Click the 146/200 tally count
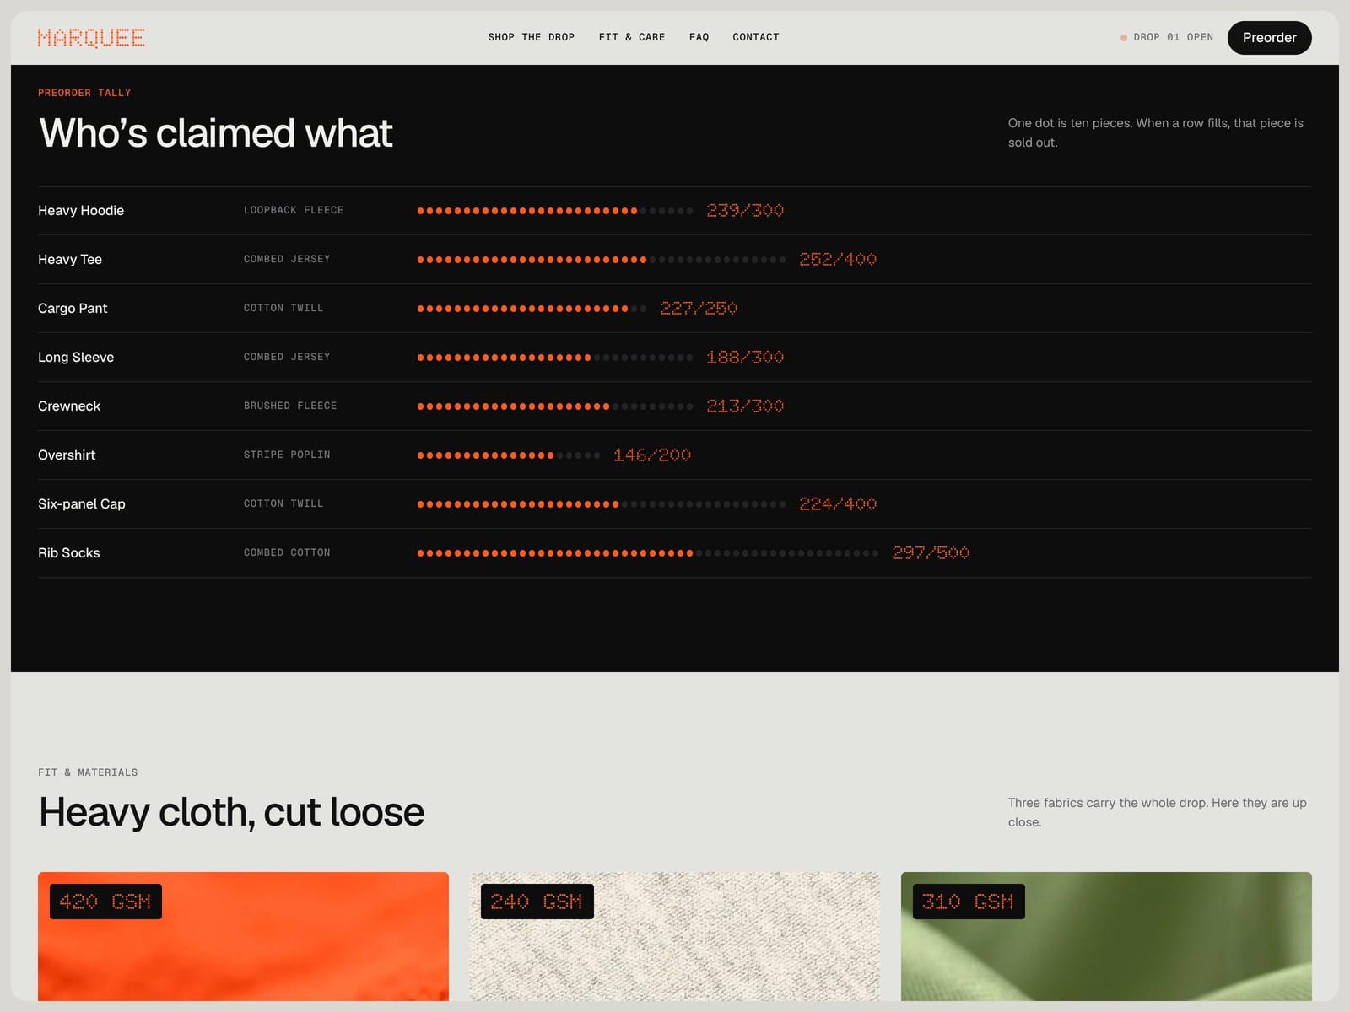 click(652, 455)
